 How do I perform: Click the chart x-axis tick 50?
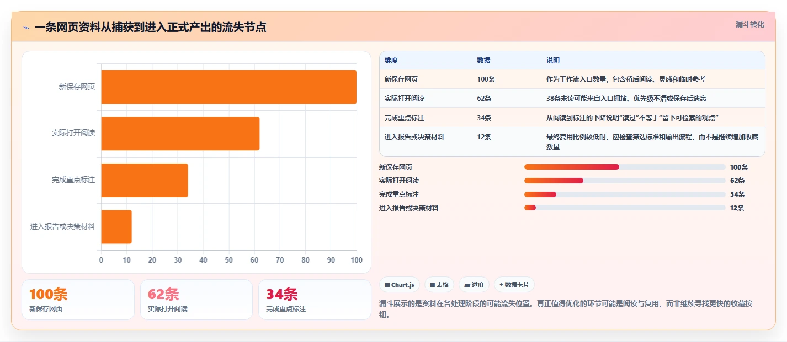(228, 260)
